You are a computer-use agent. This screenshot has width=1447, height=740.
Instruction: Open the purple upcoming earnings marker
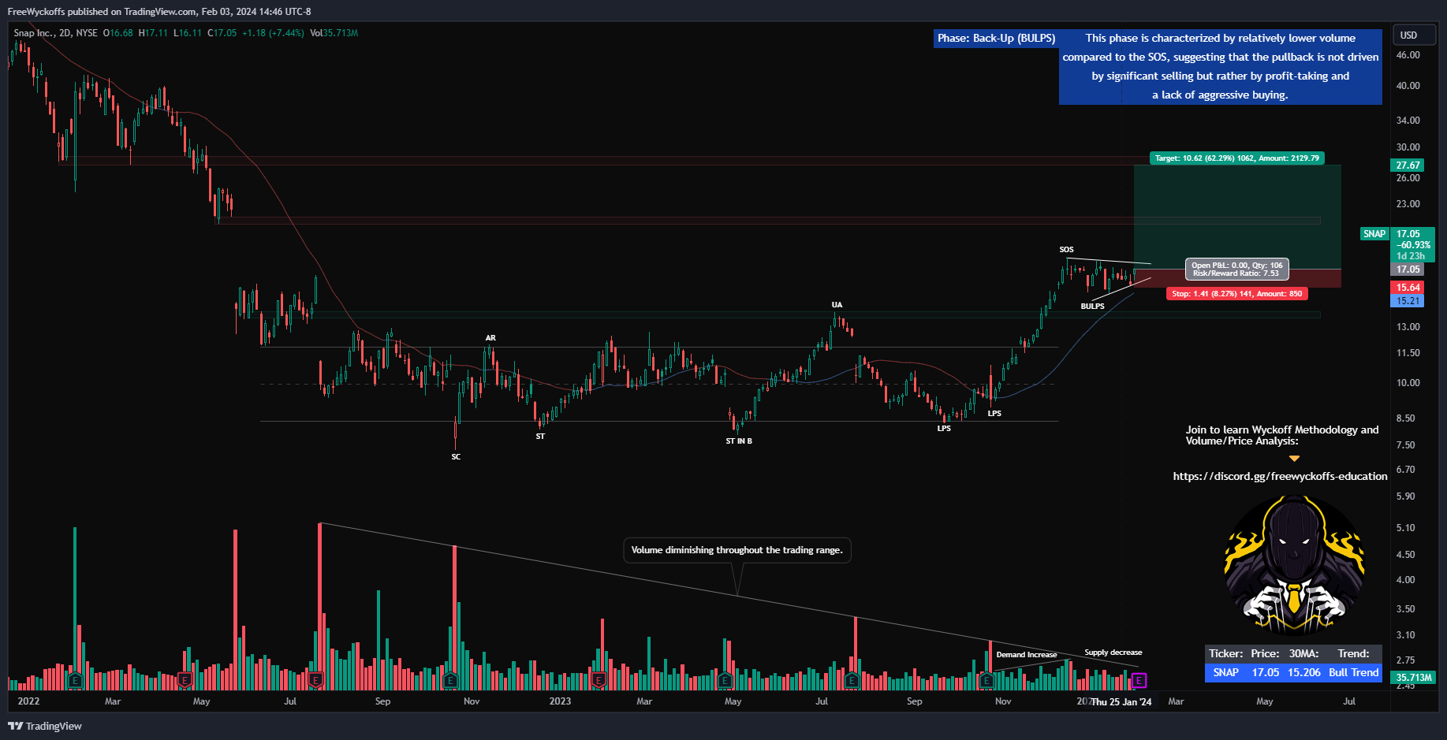(x=1139, y=680)
